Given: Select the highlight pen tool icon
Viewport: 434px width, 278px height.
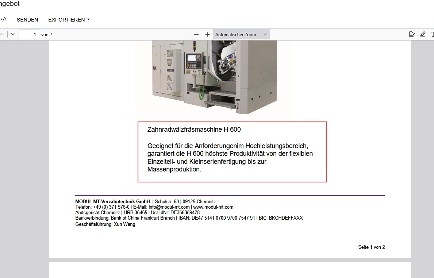Looking at the screenshot, I should pos(423,34).
